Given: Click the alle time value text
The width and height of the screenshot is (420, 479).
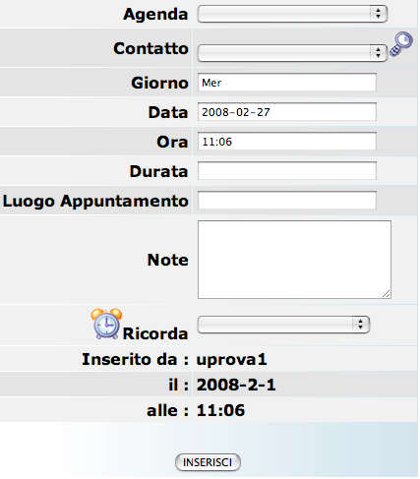Looking at the screenshot, I should coord(220,410).
